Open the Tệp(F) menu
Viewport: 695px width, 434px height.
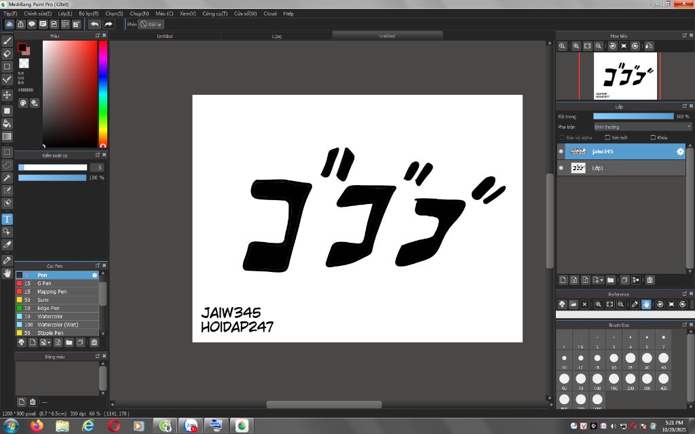pyautogui.click(x=10, y=14)
